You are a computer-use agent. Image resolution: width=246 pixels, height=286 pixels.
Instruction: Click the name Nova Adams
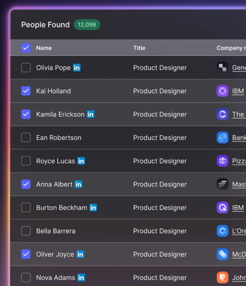click(56, 277)
